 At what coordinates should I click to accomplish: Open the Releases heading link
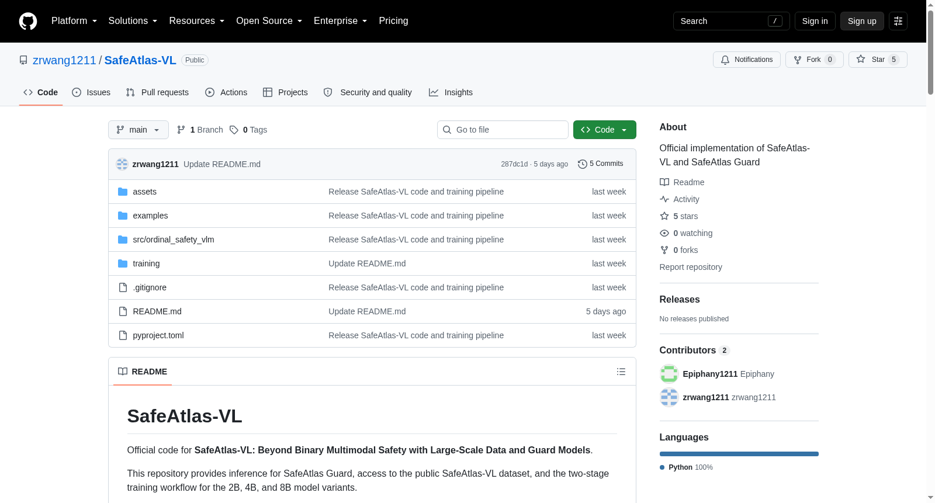[x=680, y=299]
